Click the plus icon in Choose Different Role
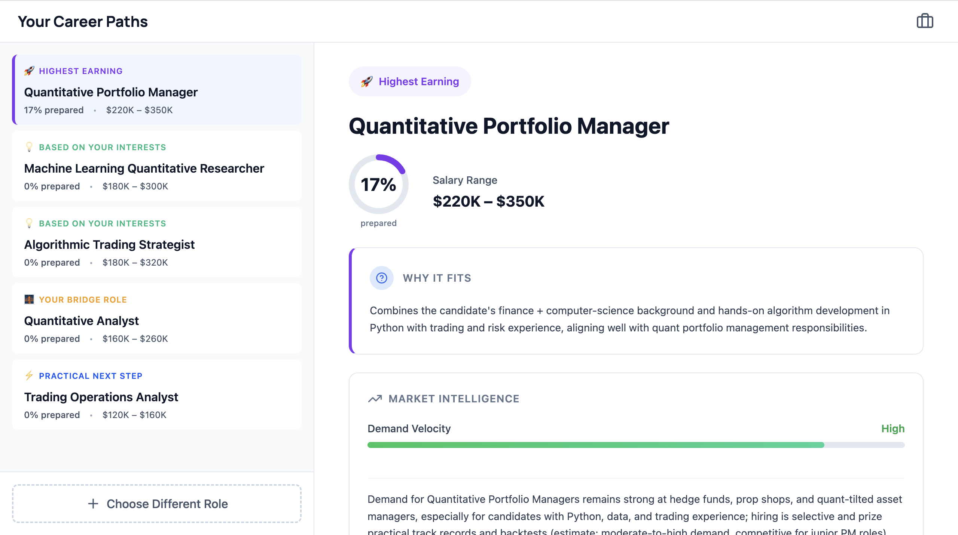 (93, 504)
